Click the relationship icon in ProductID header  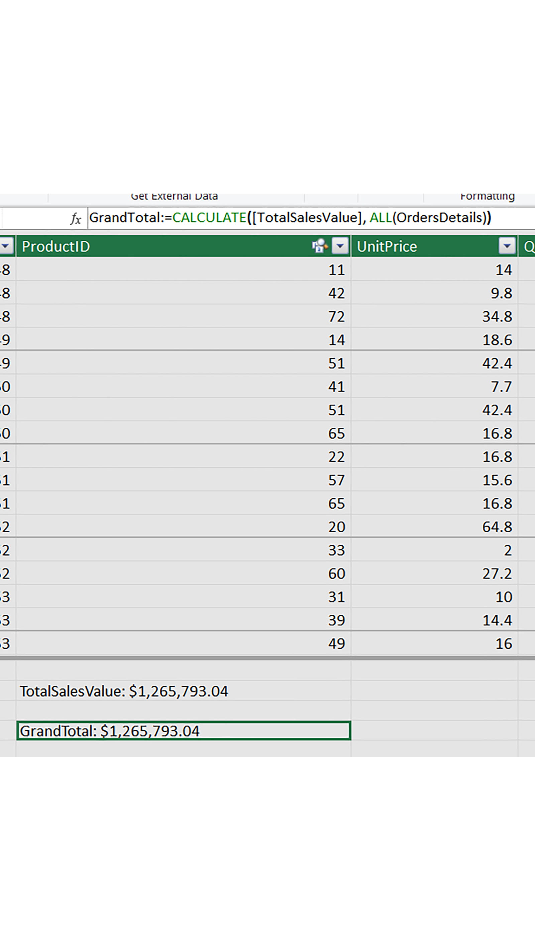[319, 246]
